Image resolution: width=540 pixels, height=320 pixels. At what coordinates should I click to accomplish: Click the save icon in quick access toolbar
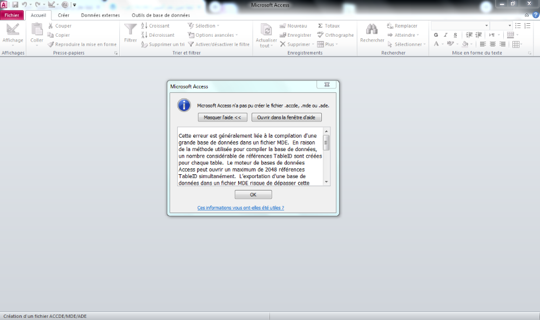coord(15,5)
